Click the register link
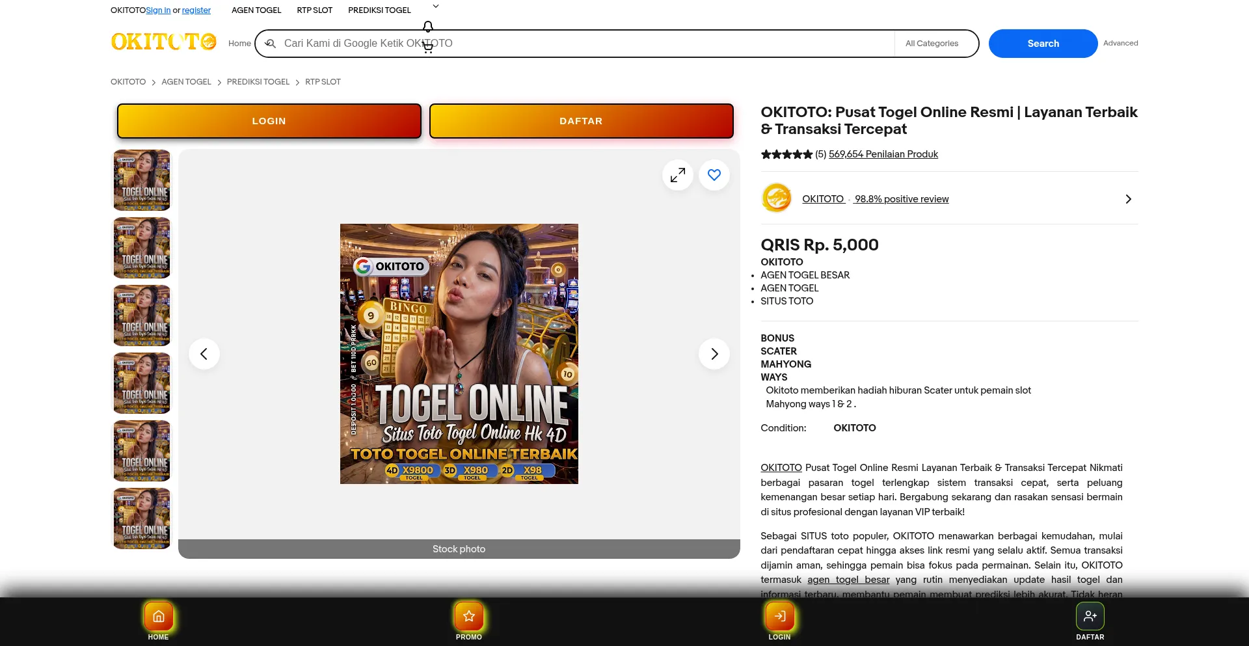Screen dimensions: 1249x646 tap(196, 10)
